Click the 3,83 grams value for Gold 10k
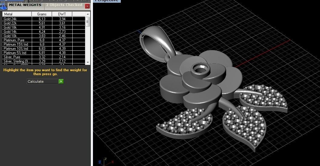The width and height of the screenshot is (320, 166). pyautogui.click(x=42, y=36)
